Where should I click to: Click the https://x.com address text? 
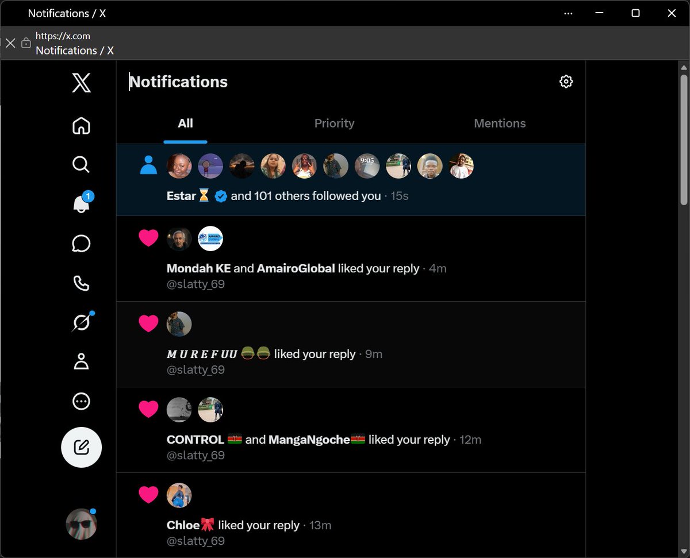click(x=63, y=36)
